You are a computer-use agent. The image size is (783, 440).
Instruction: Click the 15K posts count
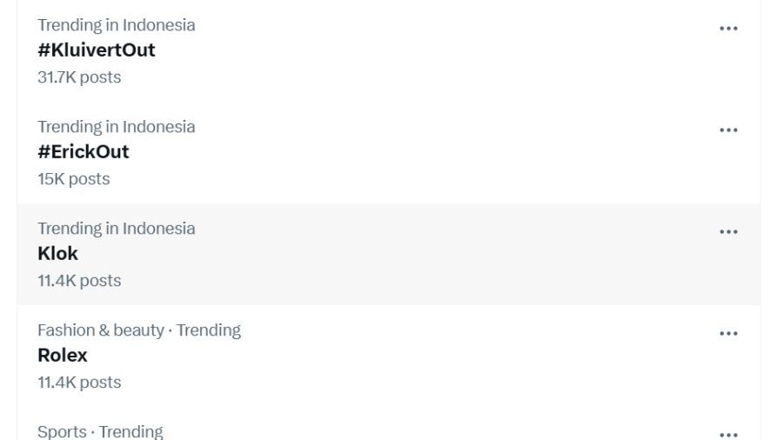[74, 179]
